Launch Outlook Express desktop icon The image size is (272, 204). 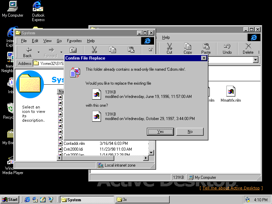click(38, 11)
